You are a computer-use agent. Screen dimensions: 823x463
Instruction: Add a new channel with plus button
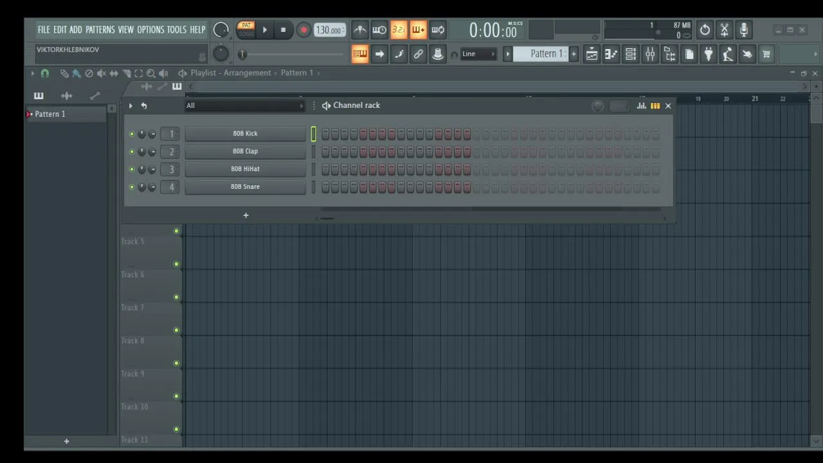(246, 215)
